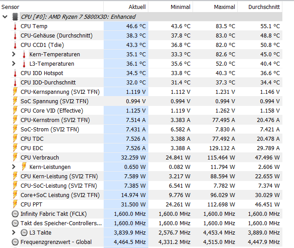Click clock icon beside Infinity Fabric Takt

15,214
